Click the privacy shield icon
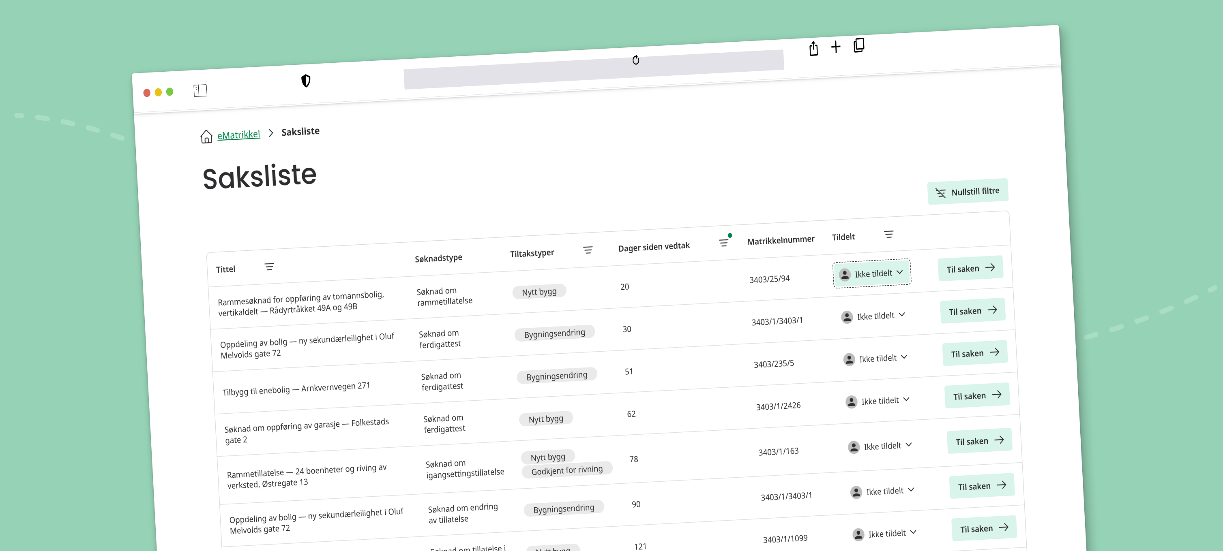This screenshot has height=551, width=1223. tap(306, 81)
